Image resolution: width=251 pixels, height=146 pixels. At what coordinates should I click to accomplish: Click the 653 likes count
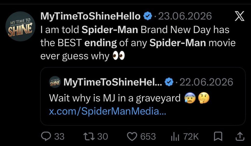[148, 137]
